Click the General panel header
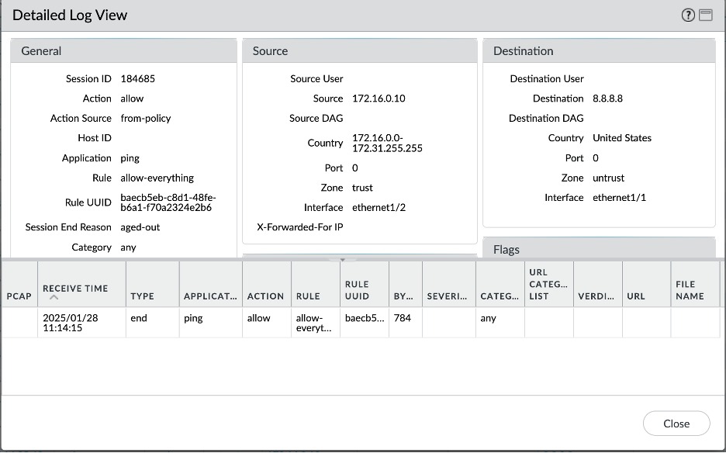The width and height of the screenshot is (726, 453). click(123, 51)
